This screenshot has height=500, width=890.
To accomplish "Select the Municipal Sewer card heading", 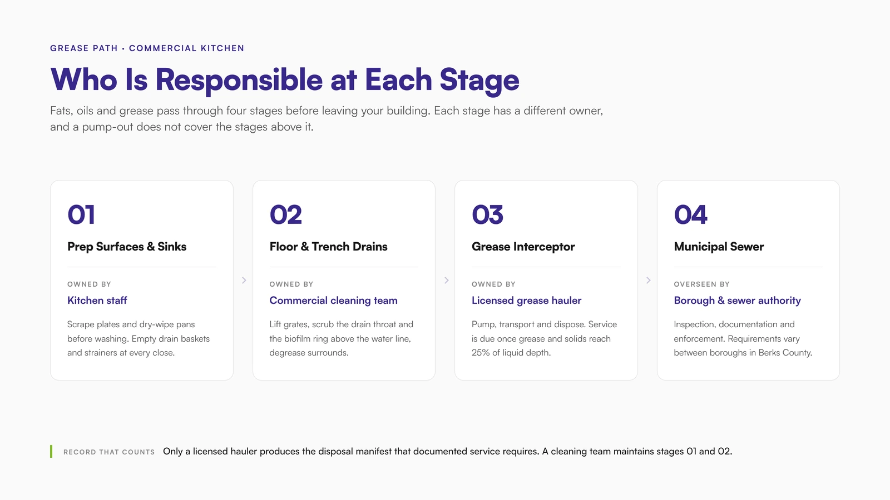I will [x=719, y=247].
